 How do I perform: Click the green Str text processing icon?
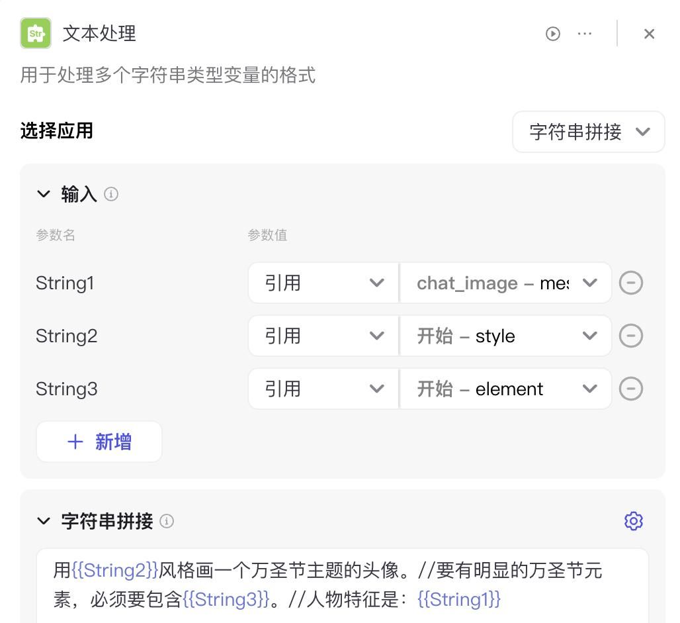point(36,34)
